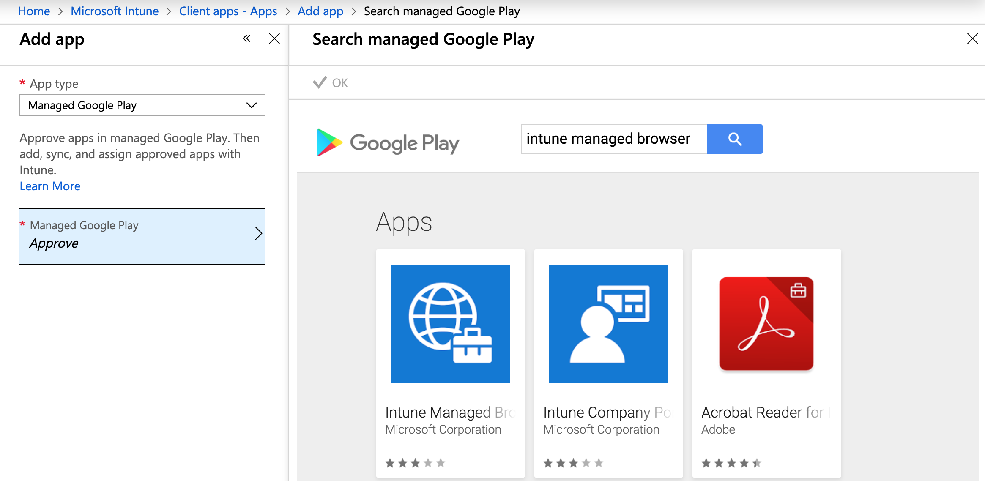Screen dimensions: 985x481
Task: Click the Intune Company Portal star rating
Action: pyautogui.click(x=573, y=463)
